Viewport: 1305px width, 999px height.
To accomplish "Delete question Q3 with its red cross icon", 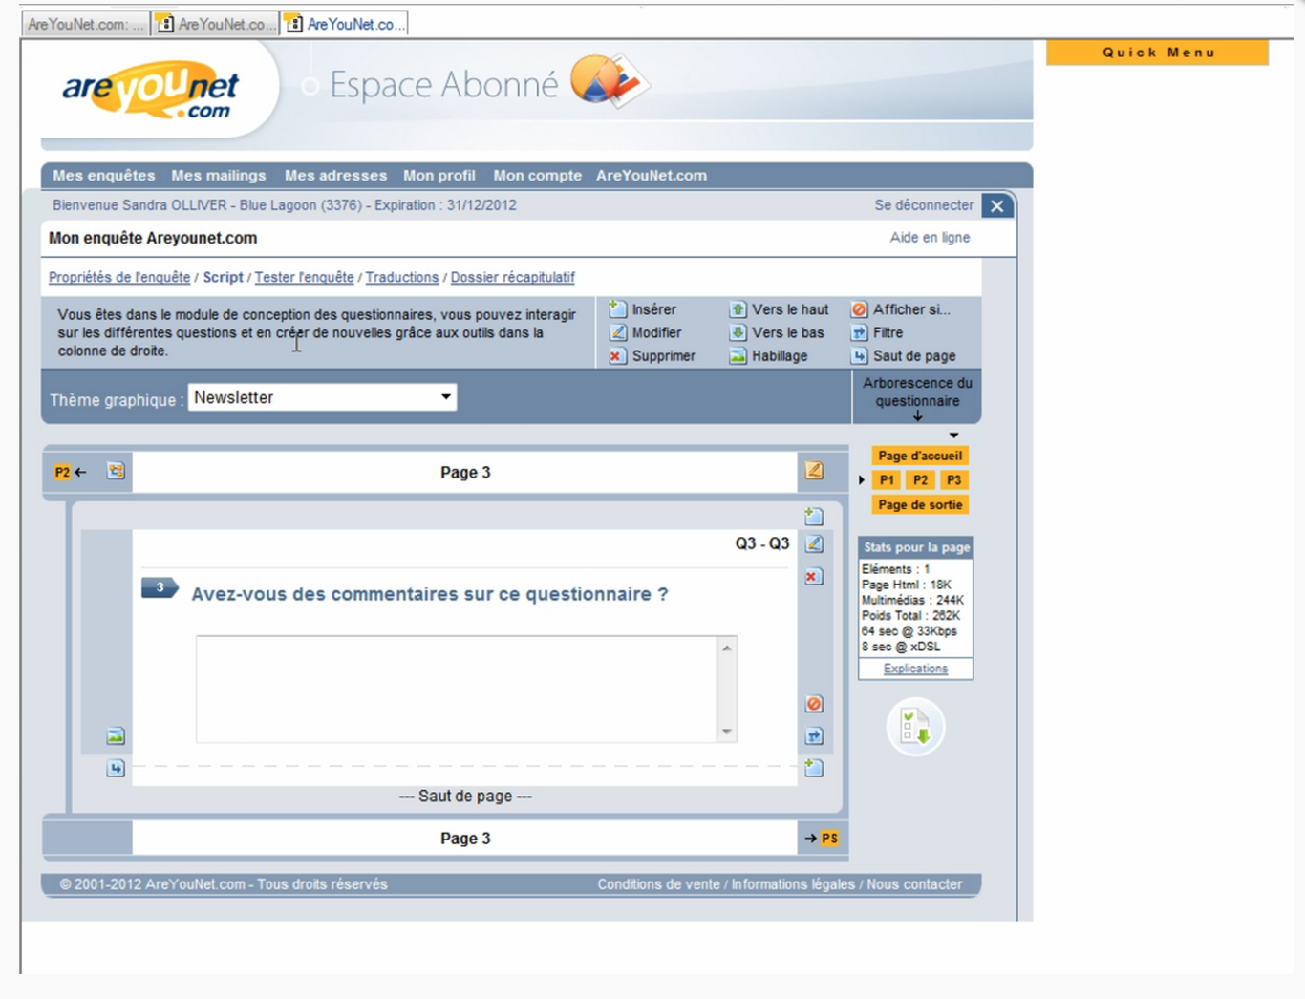I will (x=814, y=576).
